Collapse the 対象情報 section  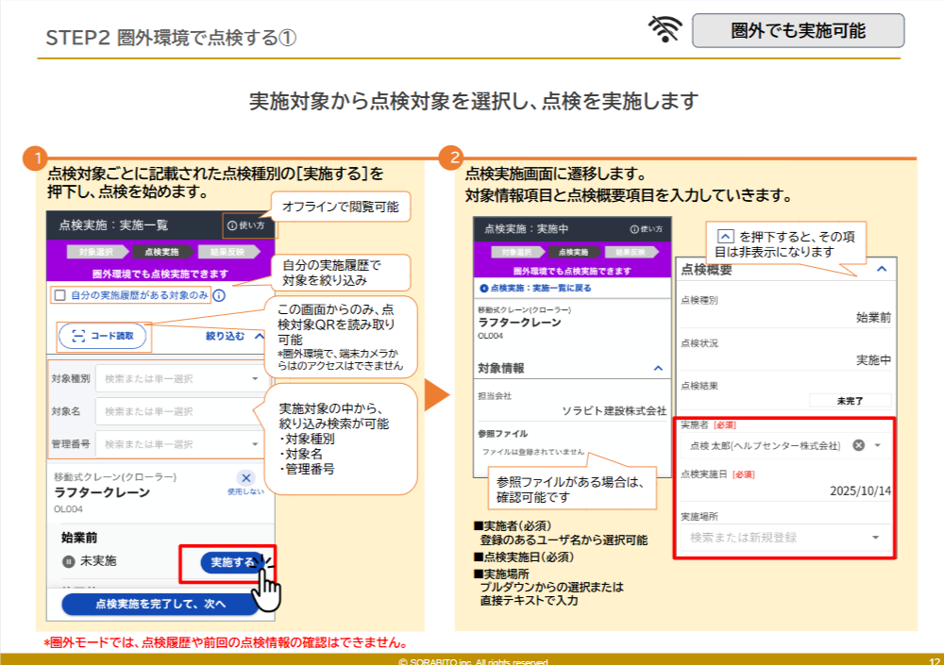tap(659, 368)
